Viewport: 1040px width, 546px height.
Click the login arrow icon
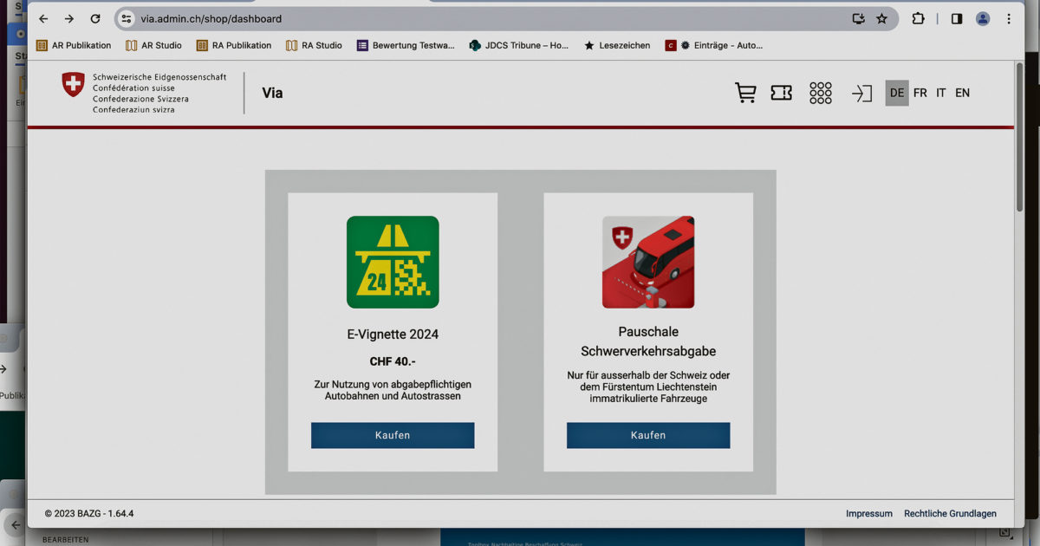pyautogui.click(x=861, y=93)
